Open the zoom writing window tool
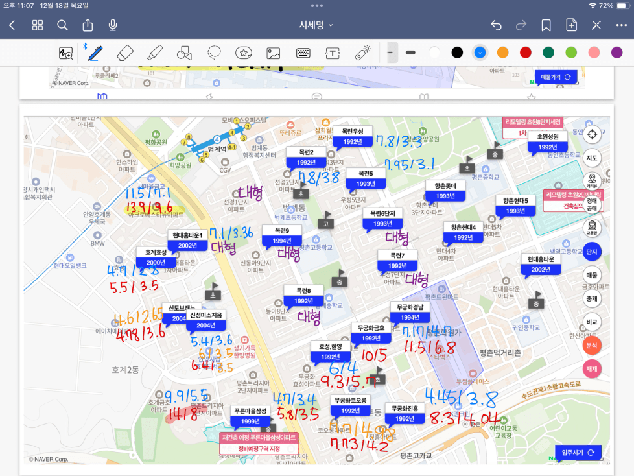The width and height of the screenshot is (634, 476). point(65,53)
